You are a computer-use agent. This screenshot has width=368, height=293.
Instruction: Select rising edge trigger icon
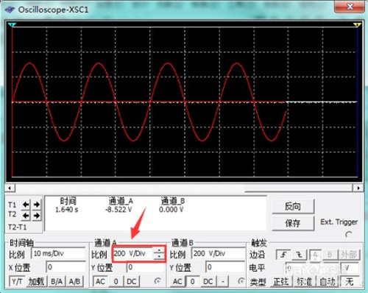[x=283, y=255]
